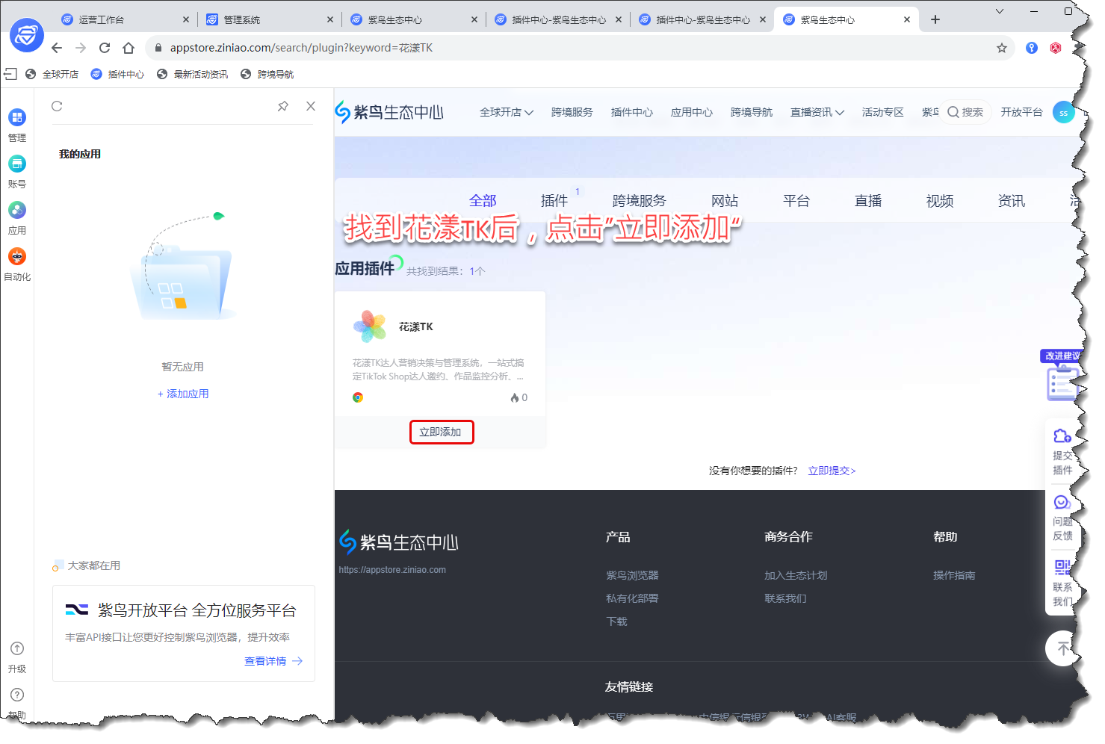Select the 跨境服务 category tab
This screenshot has height=744, width=1105.
pyautogui.click(x=639, y=200)
